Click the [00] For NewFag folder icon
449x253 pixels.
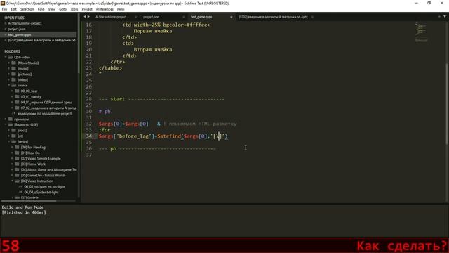[x=17, y=147]
